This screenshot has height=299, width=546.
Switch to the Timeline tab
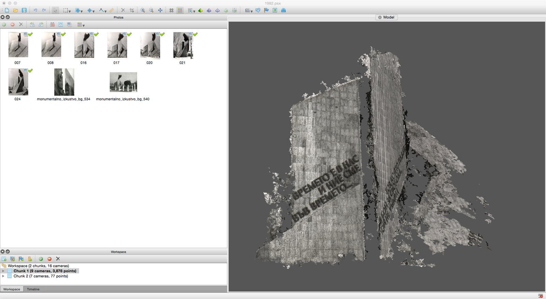[33, 289]
